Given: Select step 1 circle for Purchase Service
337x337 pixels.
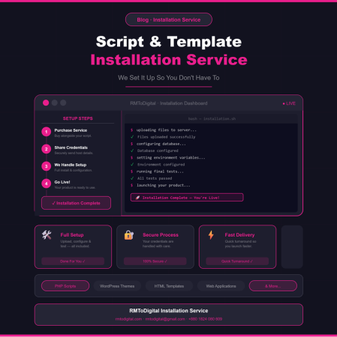Looking at the screenshot, I should [x=47, y=132].
